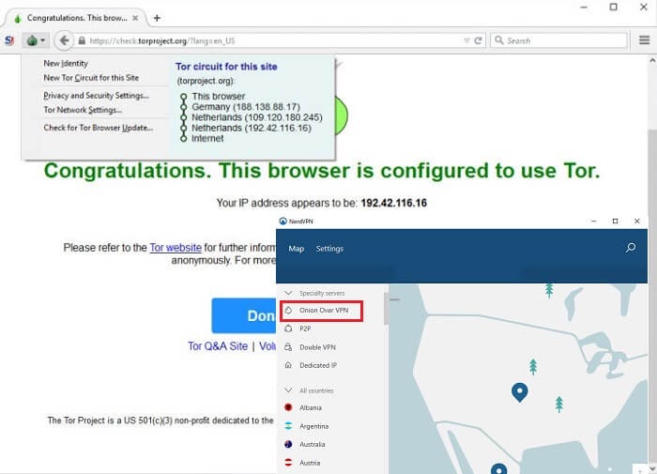
Task: Click the NoScript S icon in toolbar
Action: tap(9, 40)
